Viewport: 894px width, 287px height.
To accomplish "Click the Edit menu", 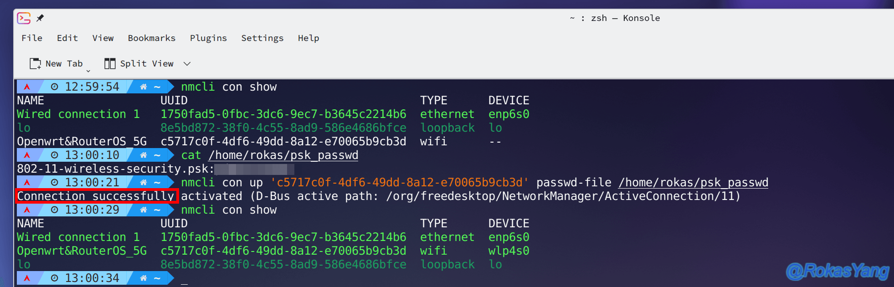I will [67, 38].
